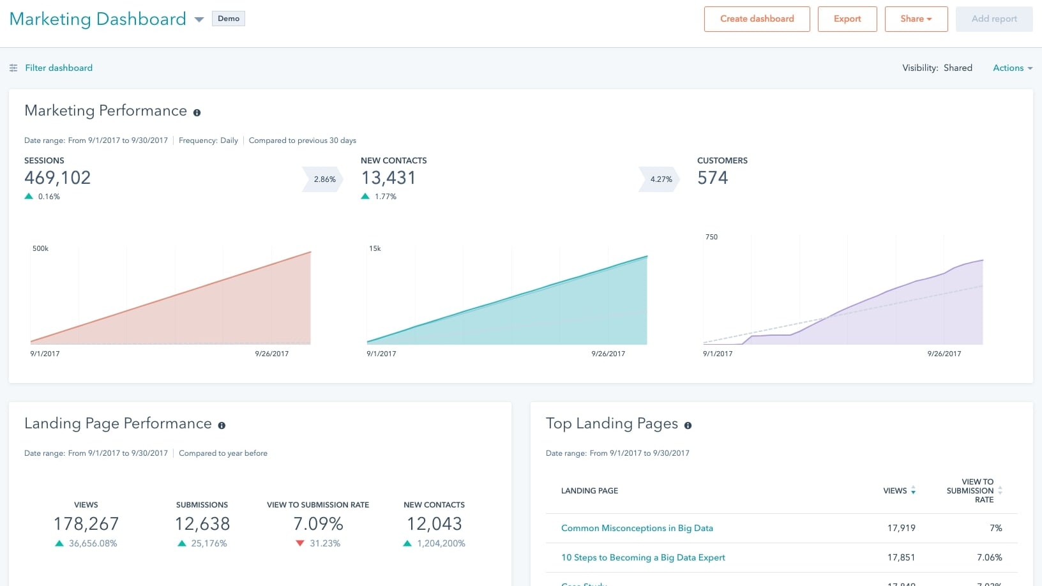Click the filter sliders icon beside Filter dashboard
1042x586 pixels.
13,68
